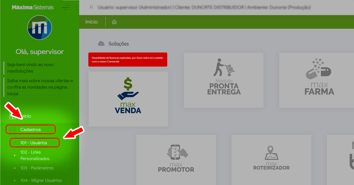Click the 'Olá, supervisor' greeting text

tap(40, 52)
